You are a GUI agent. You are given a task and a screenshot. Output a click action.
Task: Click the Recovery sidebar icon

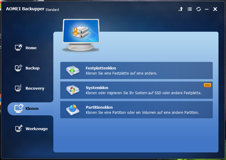coord(18,88)
